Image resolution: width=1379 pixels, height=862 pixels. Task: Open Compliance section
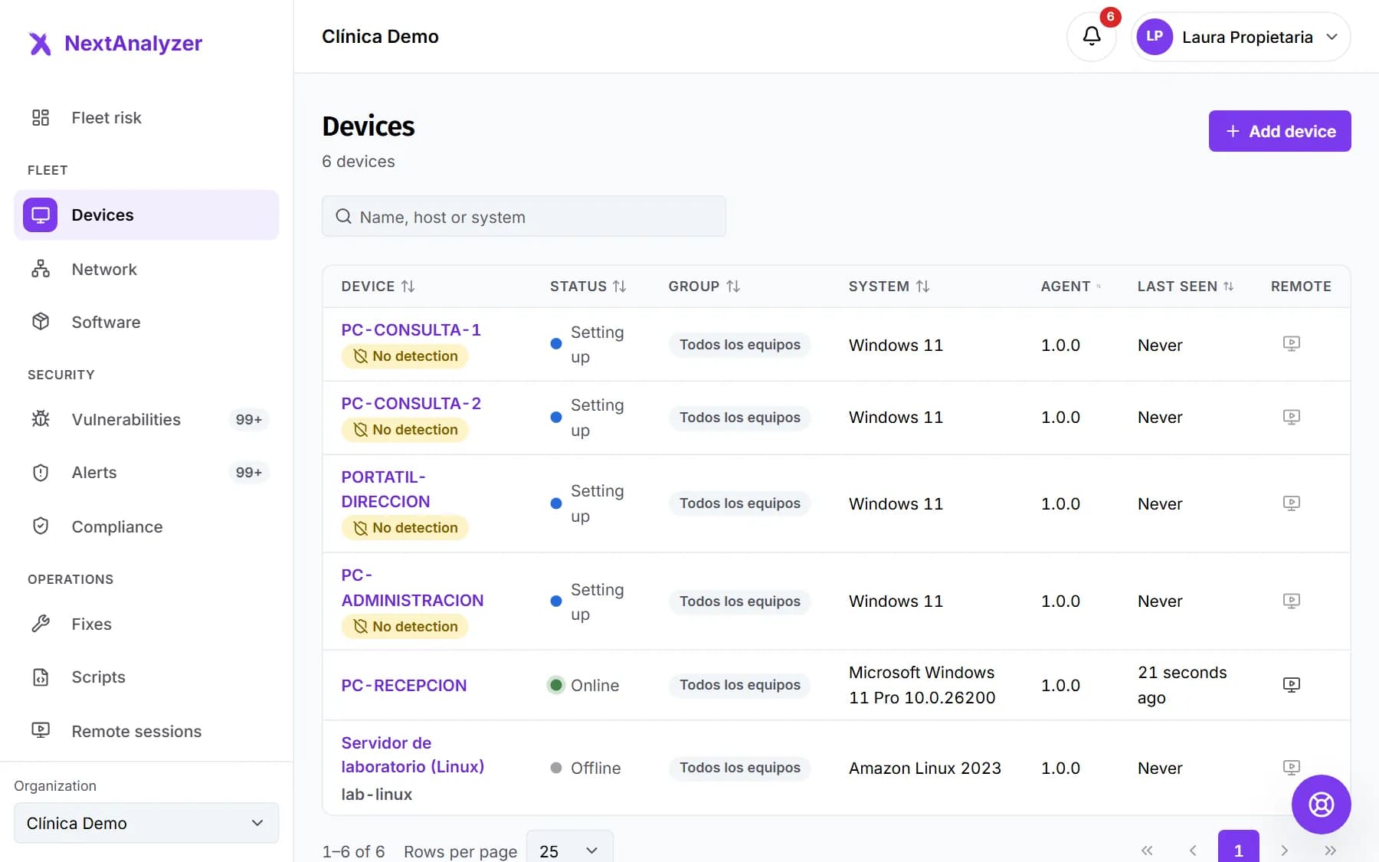(146, 526)
